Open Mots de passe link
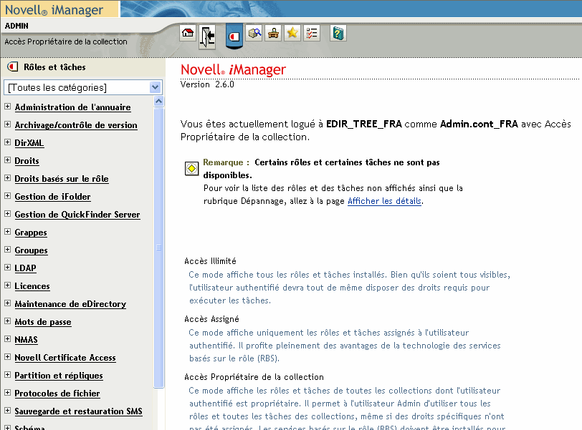The width and height of the screenshot is (582, 430). tap(43, 322)
